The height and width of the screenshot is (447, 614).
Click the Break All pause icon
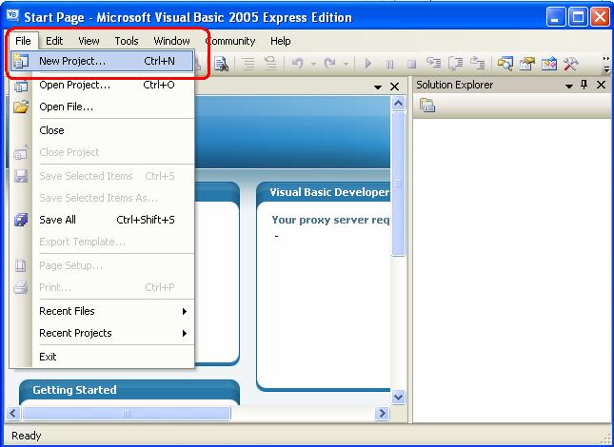pyautogui.click(x=389, y=64)
